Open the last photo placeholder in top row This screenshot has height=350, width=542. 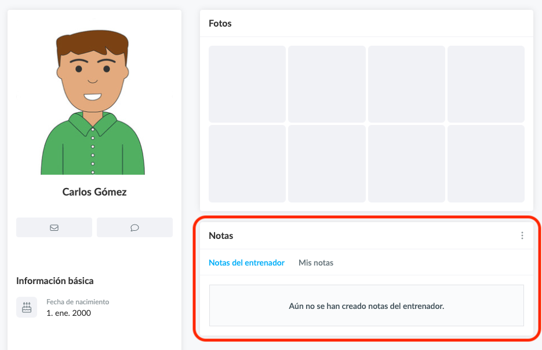coord(486,84)
